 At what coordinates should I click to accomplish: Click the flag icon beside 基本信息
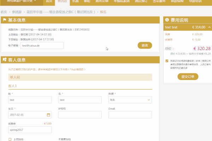4,20
